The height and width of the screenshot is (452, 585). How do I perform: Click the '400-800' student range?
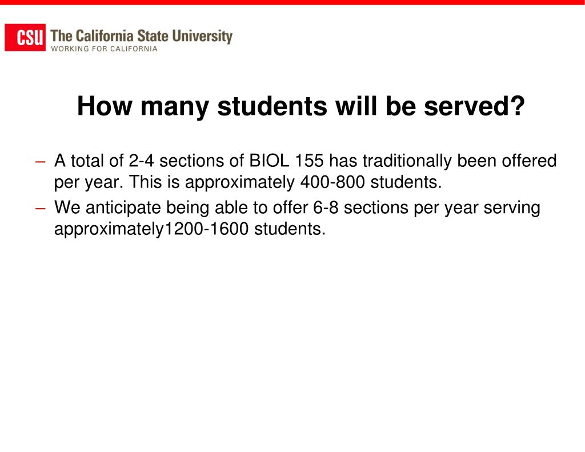(x=332, y=182)
